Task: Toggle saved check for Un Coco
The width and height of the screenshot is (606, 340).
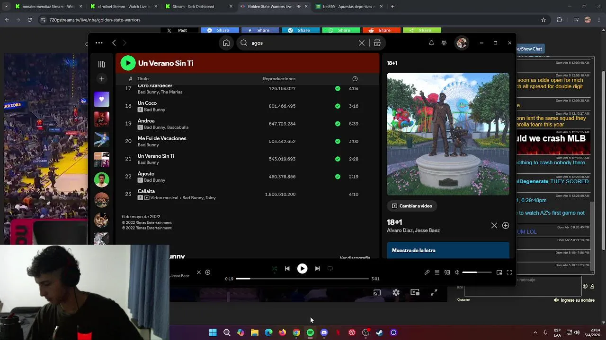Action: [x=338, y=106]
